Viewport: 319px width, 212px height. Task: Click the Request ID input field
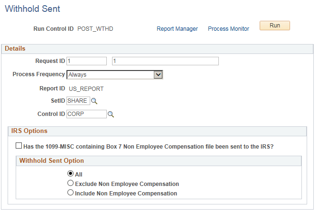pyautogui.click(x=86, y=61)
